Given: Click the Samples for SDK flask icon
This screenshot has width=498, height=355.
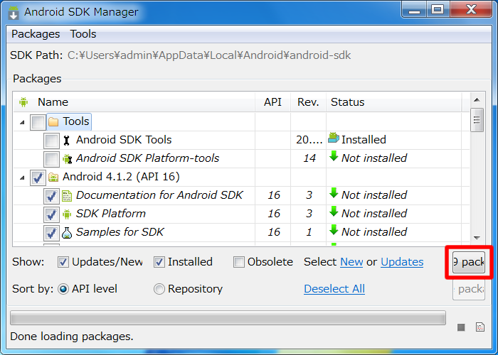Looking at the screenshot, I should (67, 233).
